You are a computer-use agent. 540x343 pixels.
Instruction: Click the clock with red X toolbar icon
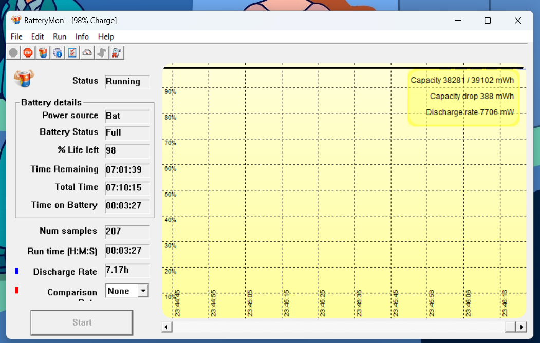(x=117, y=53)
